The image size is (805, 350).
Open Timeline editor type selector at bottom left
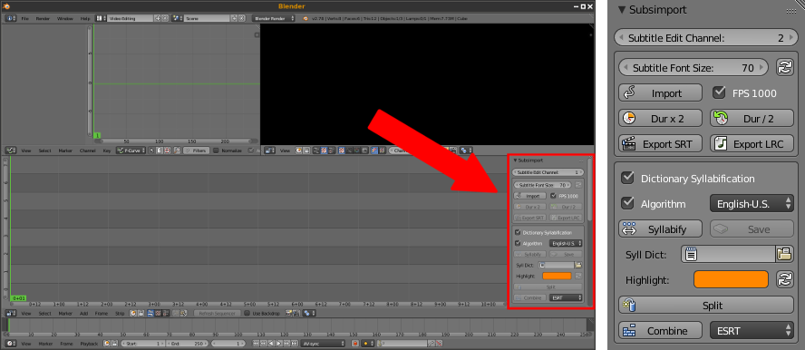[10, 344]
